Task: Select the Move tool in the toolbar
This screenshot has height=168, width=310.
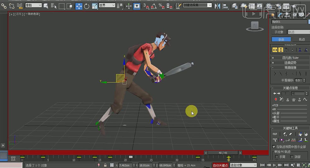Action: pos(79,6)
